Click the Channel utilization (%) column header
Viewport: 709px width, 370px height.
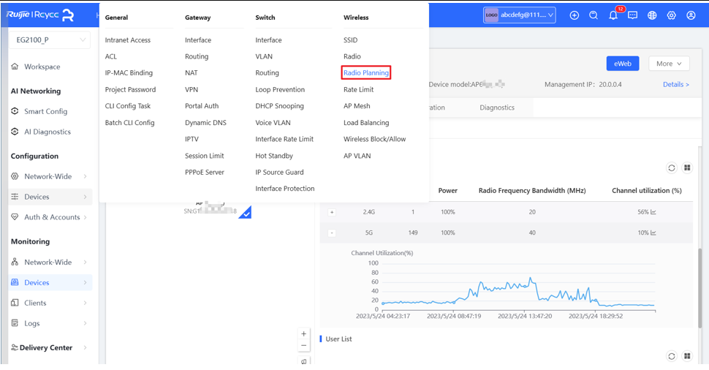pos(647,190)
